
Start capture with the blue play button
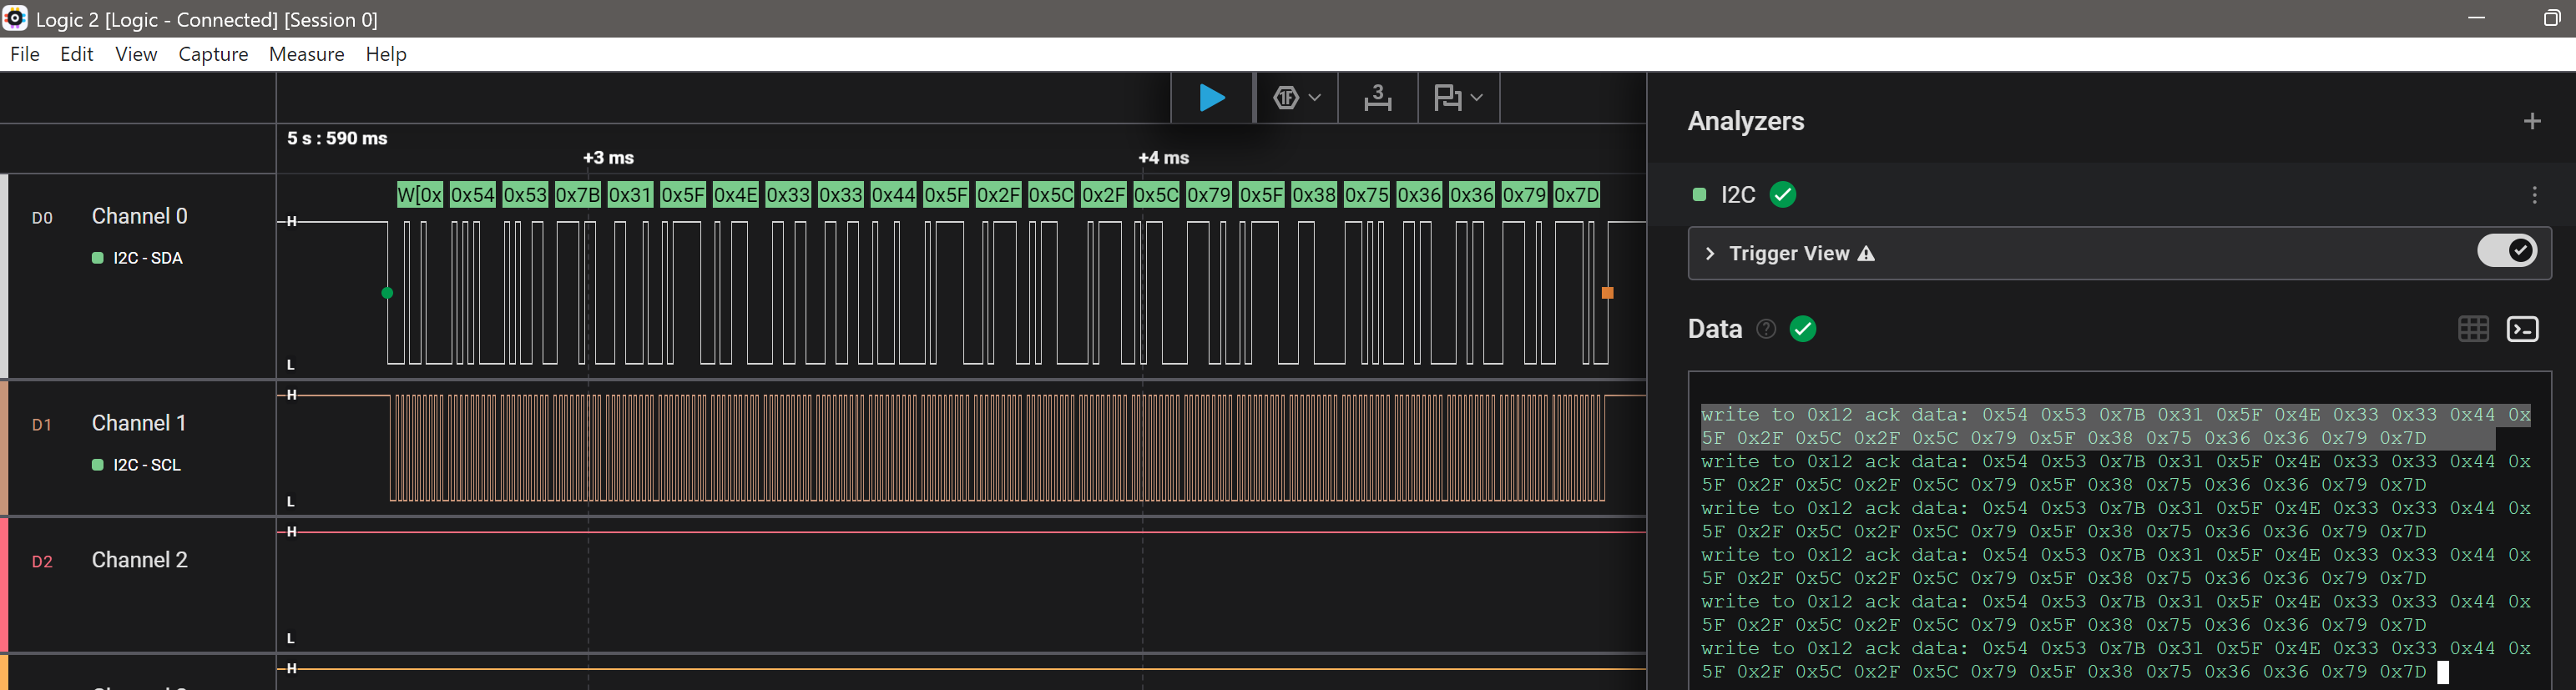click(x=1212, y=98)
